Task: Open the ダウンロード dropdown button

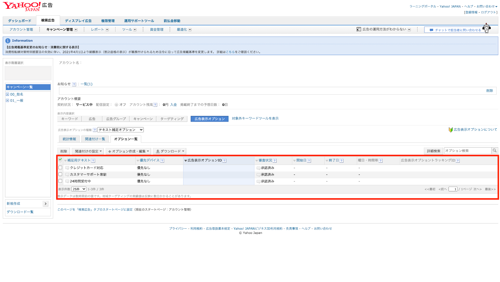Action: tap(170, 151)
